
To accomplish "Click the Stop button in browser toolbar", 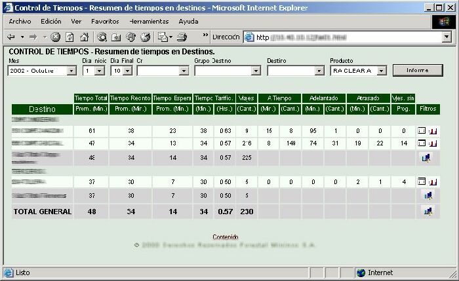I will pos(56,37).
